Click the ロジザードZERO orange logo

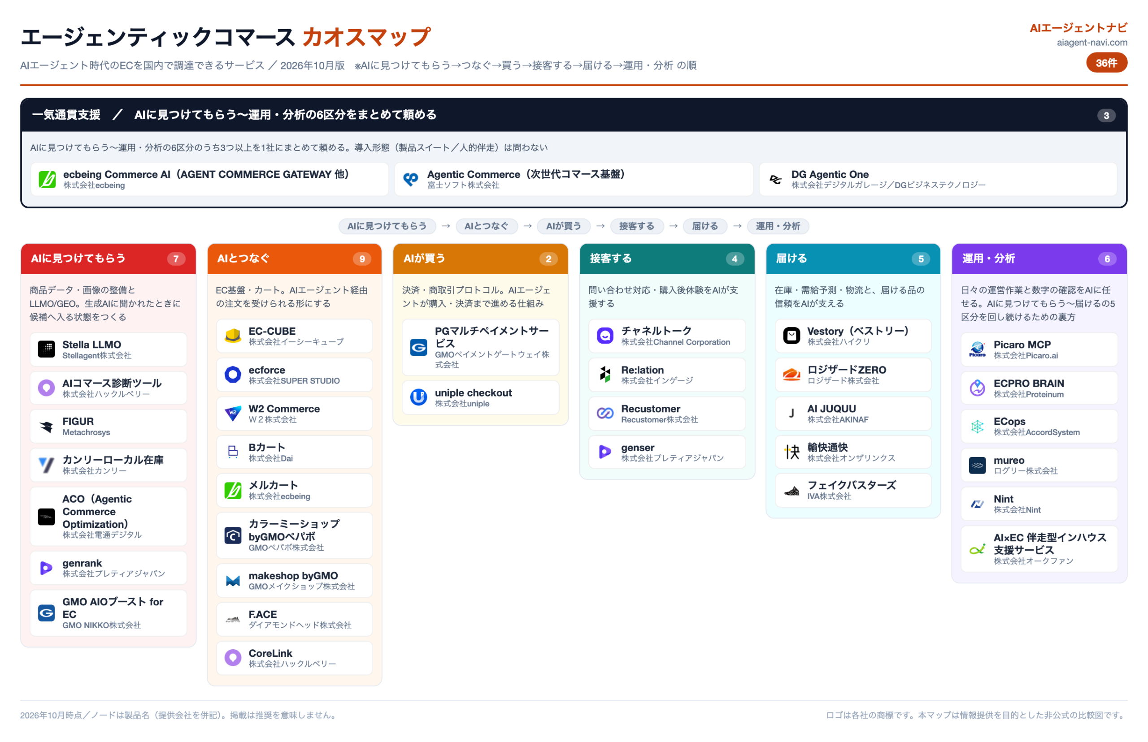(x=791, y=375)
